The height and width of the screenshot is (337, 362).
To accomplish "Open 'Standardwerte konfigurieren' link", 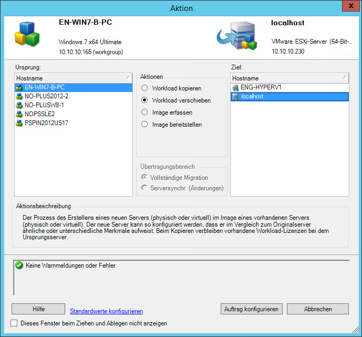I will 106,311.
